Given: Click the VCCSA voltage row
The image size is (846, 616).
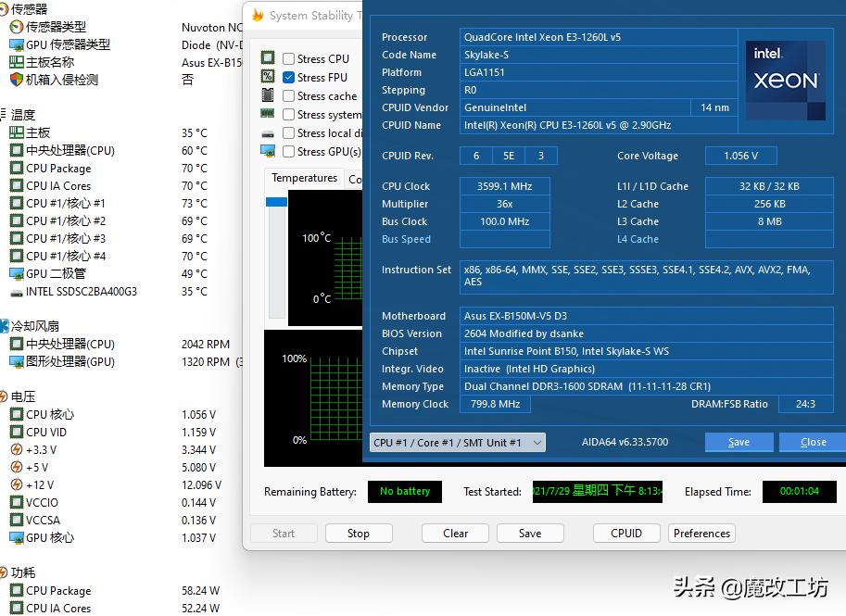Looking at the screenshot, I should coord(113,520).
